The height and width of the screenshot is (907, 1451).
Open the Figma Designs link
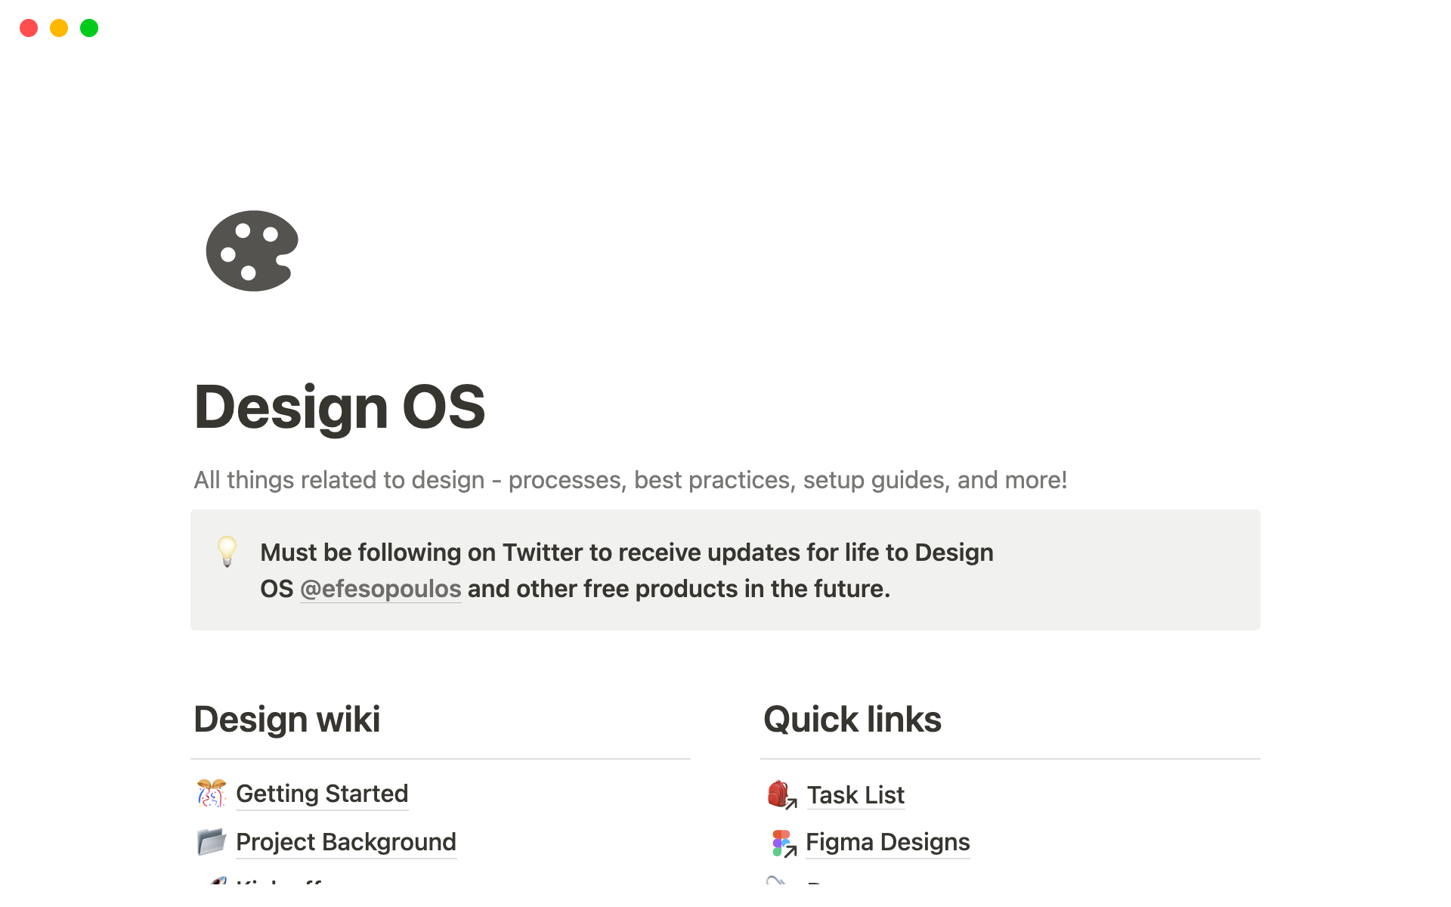(887, 842)
